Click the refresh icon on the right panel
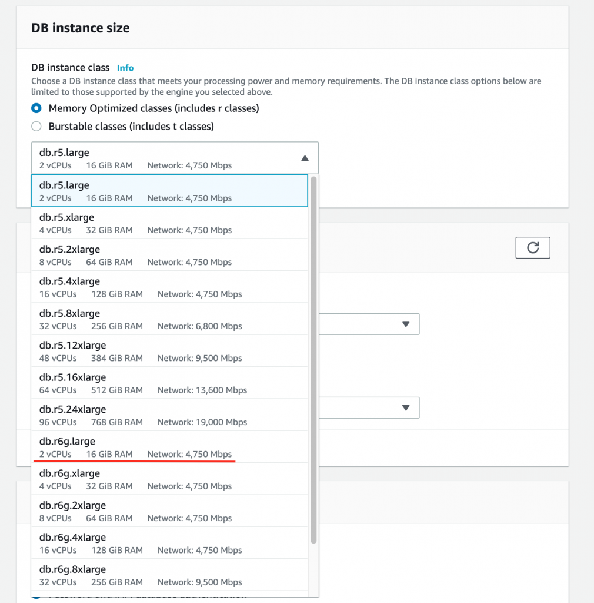The width and height of the screenshot is (594, 603). (532, 247)
